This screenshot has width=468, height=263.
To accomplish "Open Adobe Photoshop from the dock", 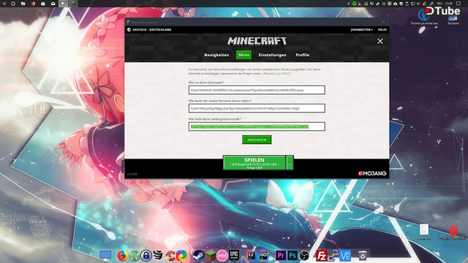I will tap(292, 256).
